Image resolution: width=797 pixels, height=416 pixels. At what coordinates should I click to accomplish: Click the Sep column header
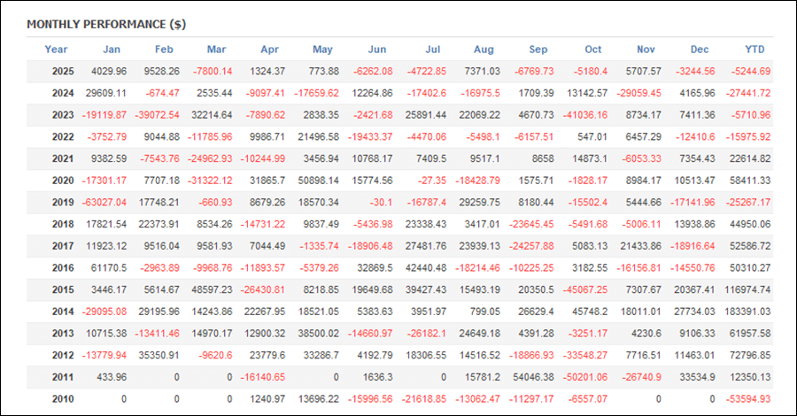tap(538, 50)
